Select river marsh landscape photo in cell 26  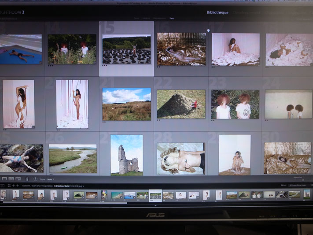tap(73, 159)
